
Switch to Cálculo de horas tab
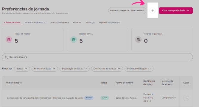click(12, 23)
